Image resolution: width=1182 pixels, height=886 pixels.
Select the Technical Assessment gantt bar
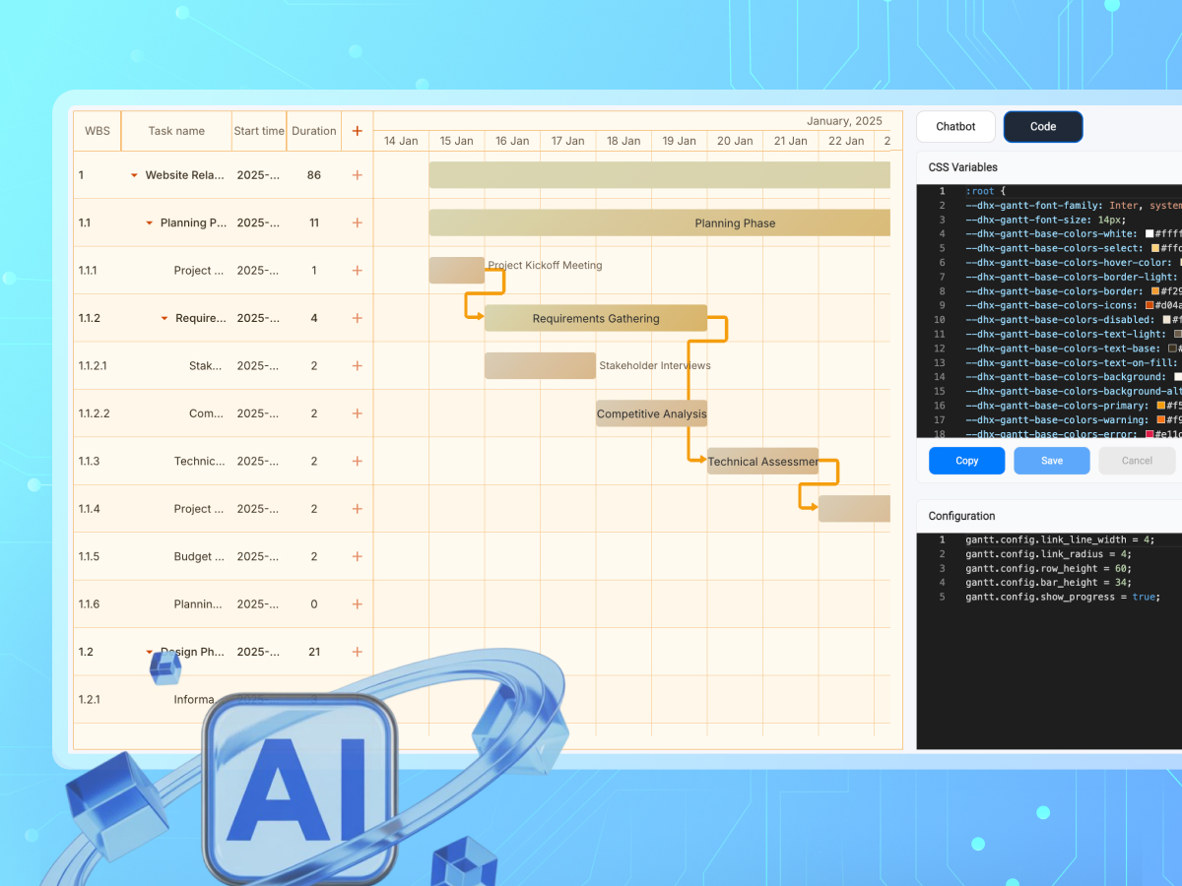(762, 461)
